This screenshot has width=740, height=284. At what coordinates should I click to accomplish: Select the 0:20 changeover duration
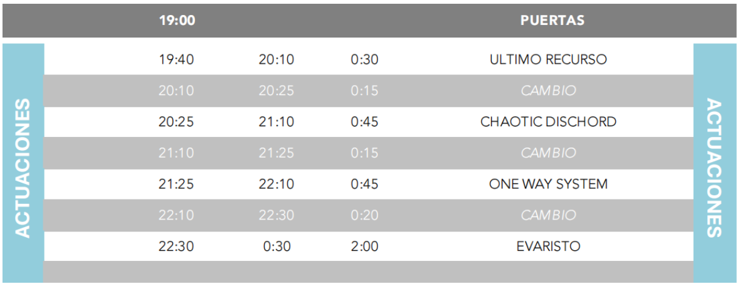(364, 215)
